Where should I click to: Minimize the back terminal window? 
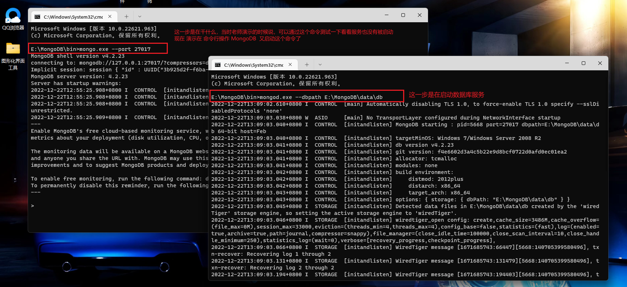[387, 15]
